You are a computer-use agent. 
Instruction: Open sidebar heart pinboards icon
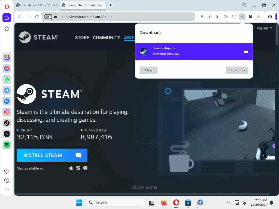coord(7,171)
